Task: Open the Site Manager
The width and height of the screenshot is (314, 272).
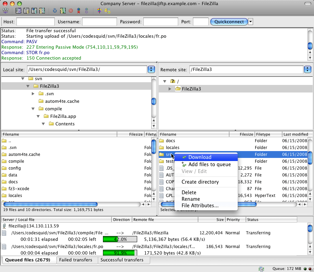Action: (5, 11)
